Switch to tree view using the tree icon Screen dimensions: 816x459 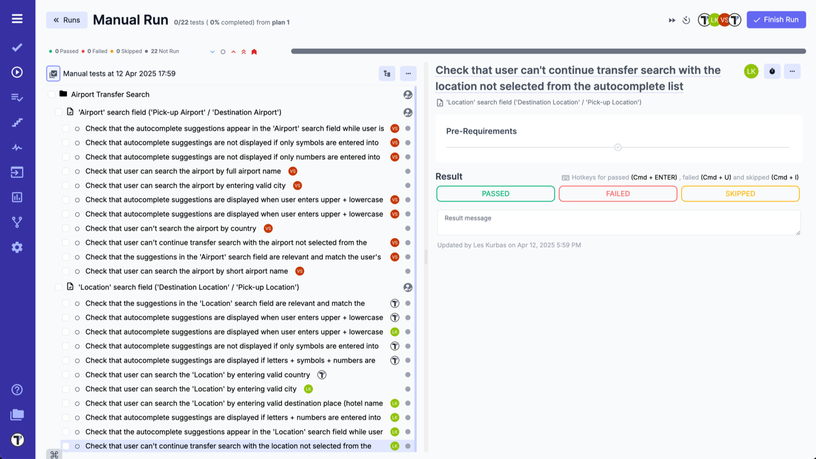[386, 73]
